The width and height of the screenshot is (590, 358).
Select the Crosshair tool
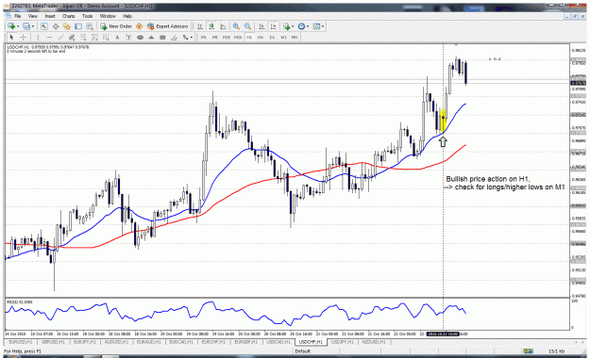23,37
